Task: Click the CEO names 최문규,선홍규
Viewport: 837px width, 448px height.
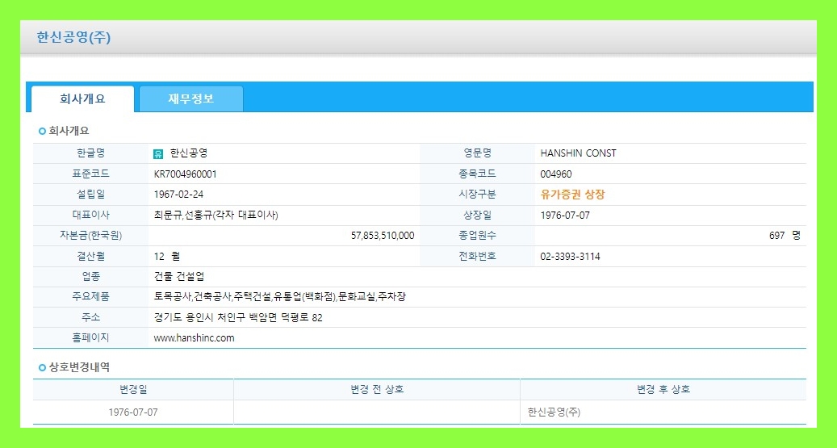Action: point(183,216)
